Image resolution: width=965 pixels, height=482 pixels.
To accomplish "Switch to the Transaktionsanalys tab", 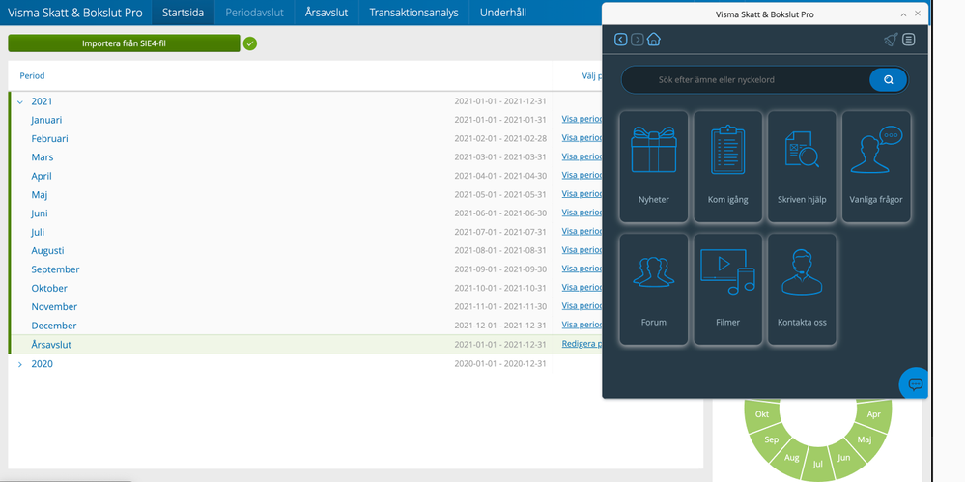I will tap(414, 13).
